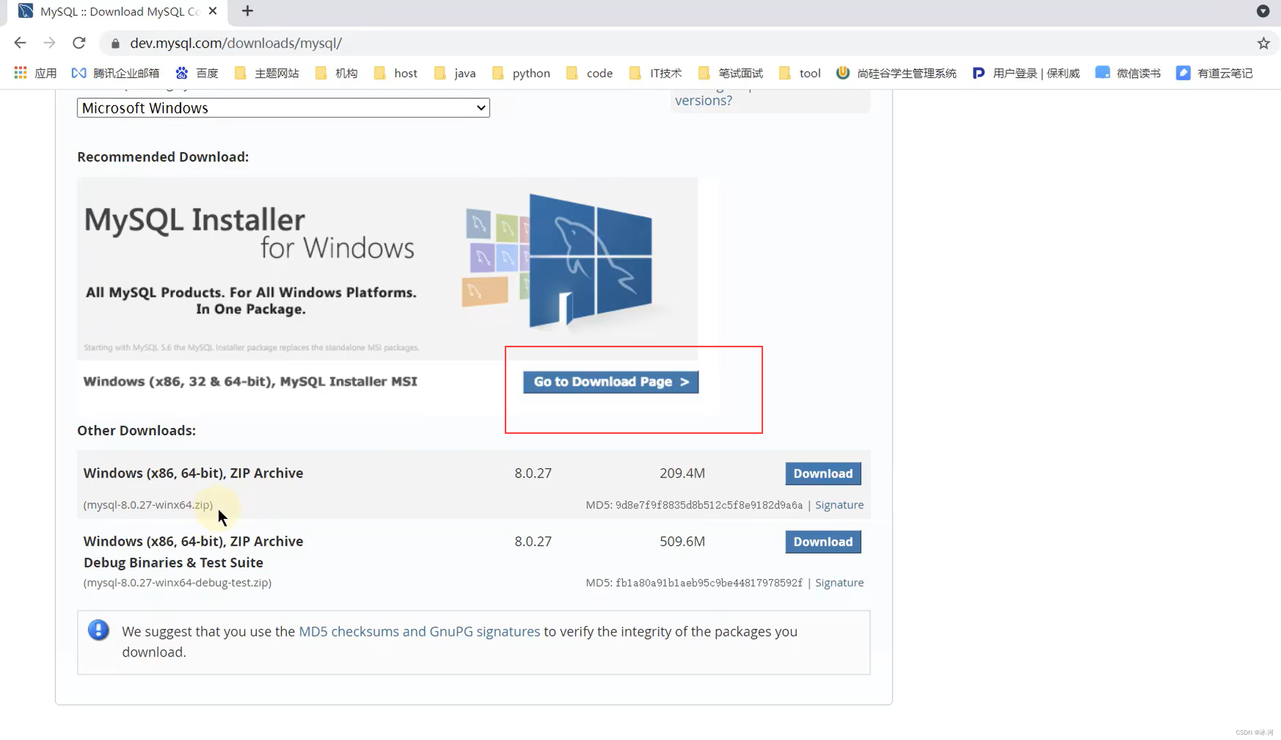Click the Other Downloads heading
This screenshot has height=740, width=1281.
click(x=136, y=430)
